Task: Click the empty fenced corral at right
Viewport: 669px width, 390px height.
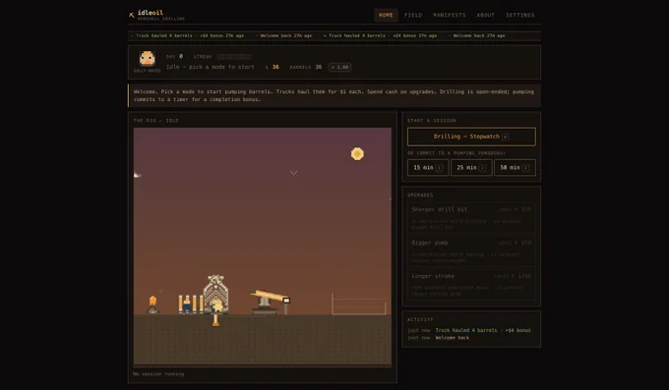Action: click(359, 304)
